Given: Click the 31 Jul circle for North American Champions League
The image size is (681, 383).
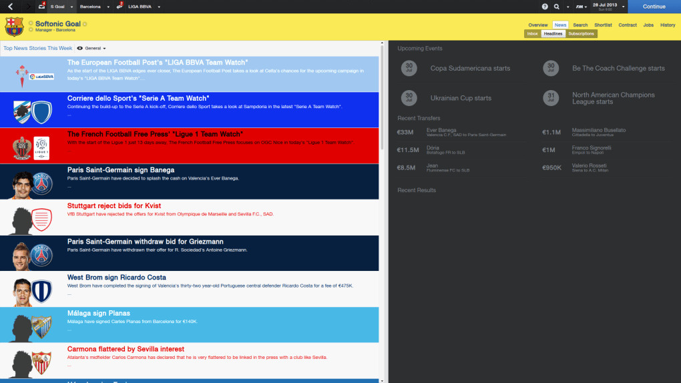Looking at the screenshot, I should click(551, 98).
